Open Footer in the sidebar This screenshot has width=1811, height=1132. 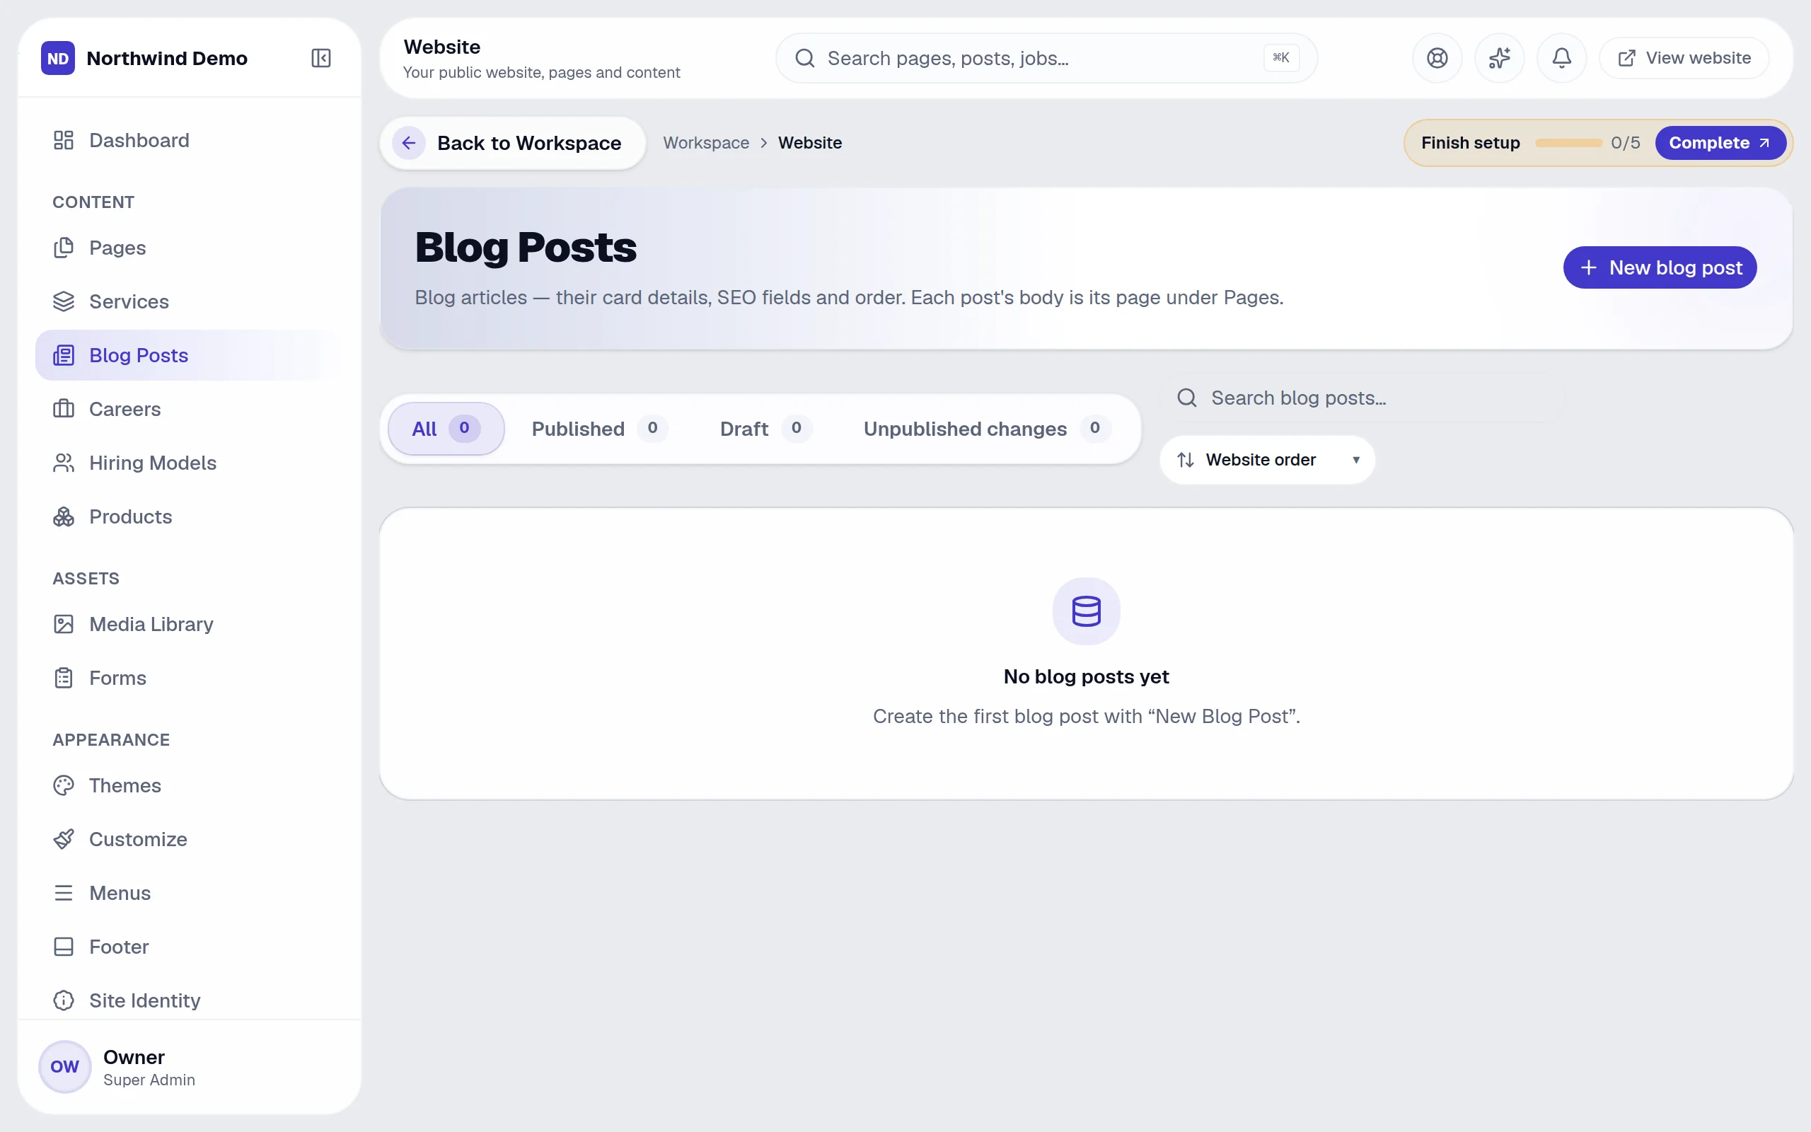pyautogui.click(x=190, y=947)
